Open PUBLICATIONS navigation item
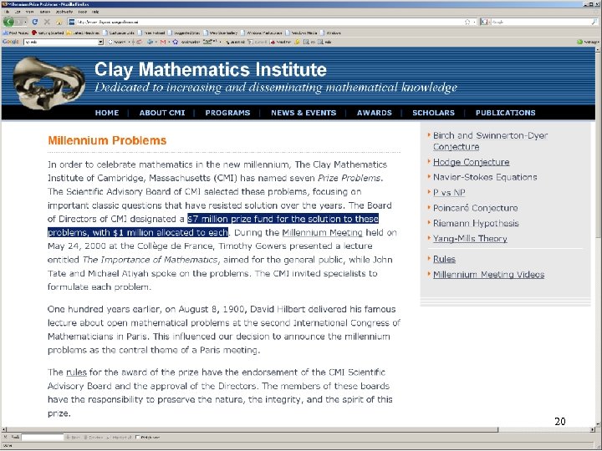The image size is (602, 451). [x=505, y=113]
